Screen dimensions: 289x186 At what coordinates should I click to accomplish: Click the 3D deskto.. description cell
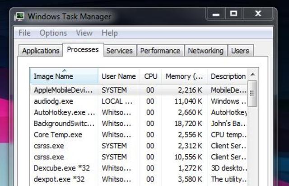click(x=228, y=168)
